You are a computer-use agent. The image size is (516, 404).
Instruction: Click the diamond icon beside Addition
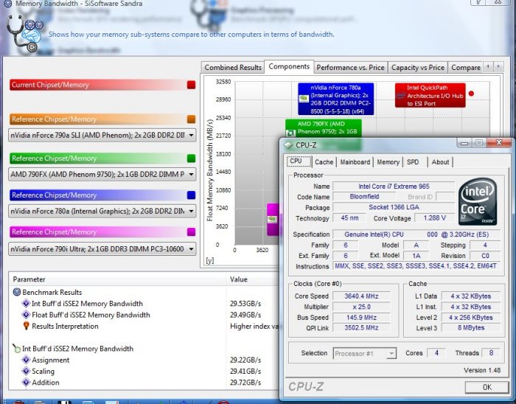26,383
